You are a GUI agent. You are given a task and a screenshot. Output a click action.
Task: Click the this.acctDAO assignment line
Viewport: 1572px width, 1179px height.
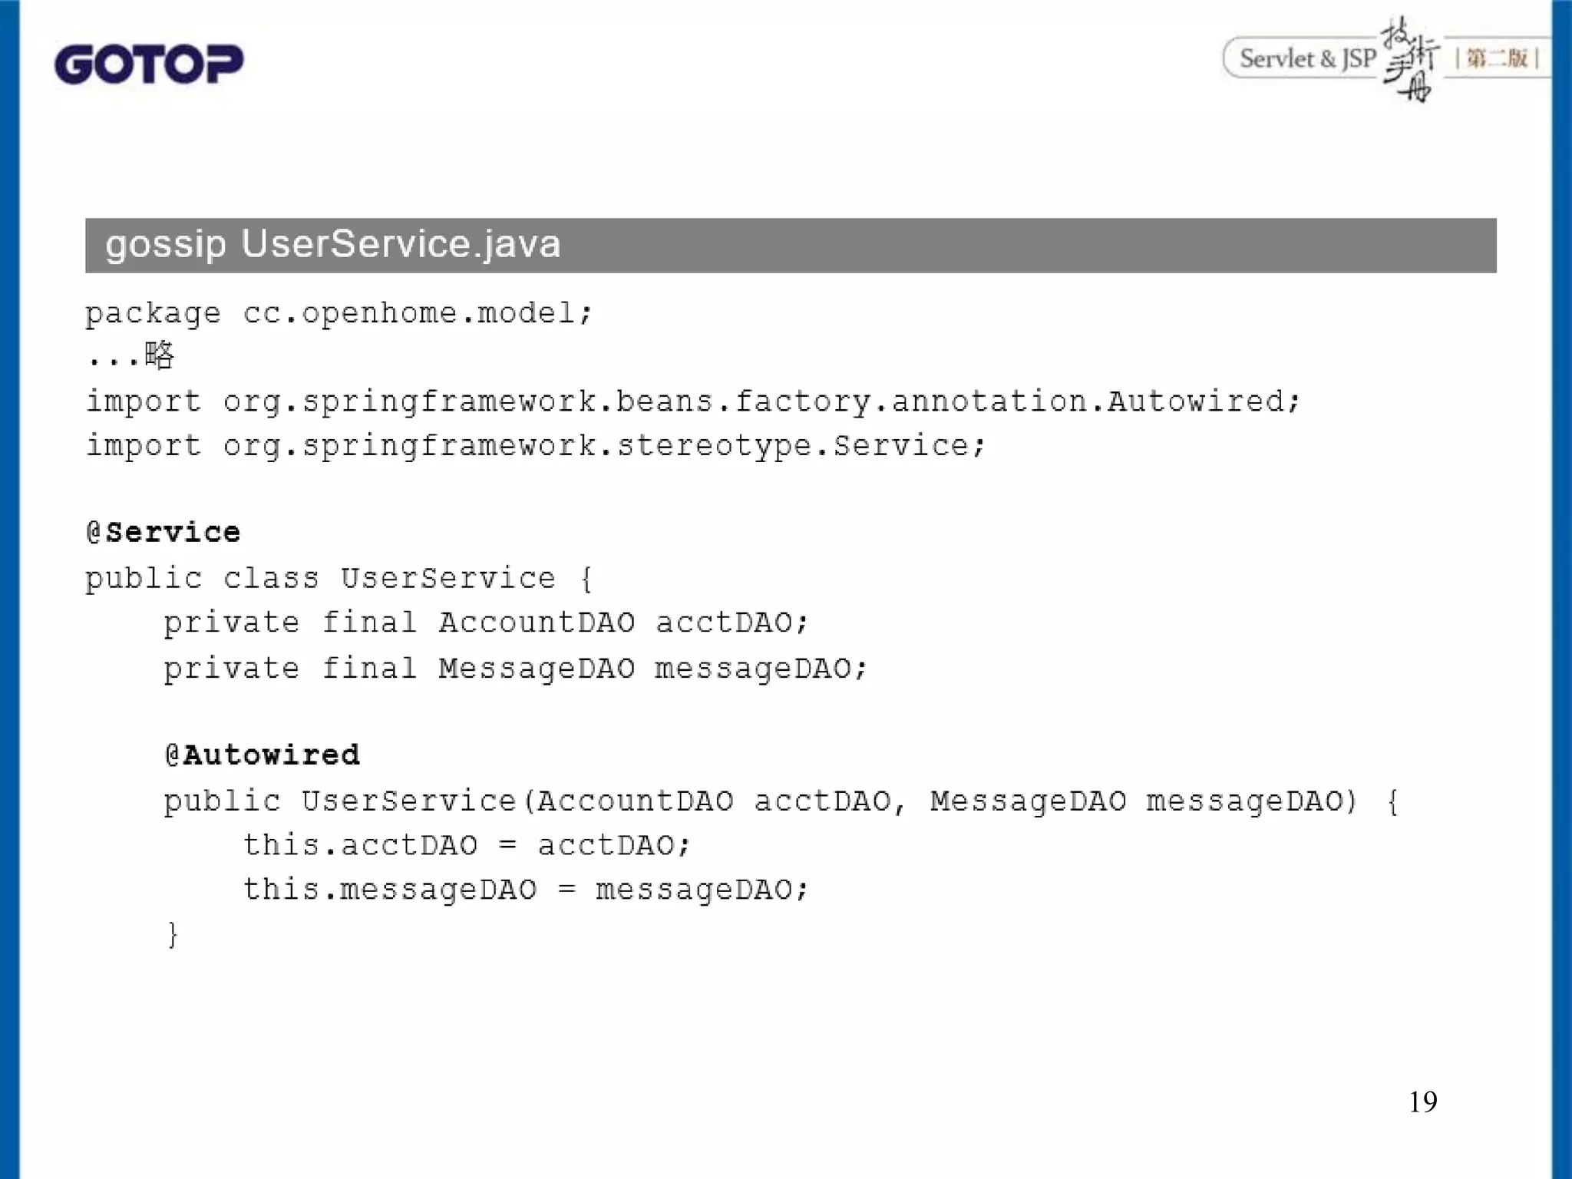[467, 846]
